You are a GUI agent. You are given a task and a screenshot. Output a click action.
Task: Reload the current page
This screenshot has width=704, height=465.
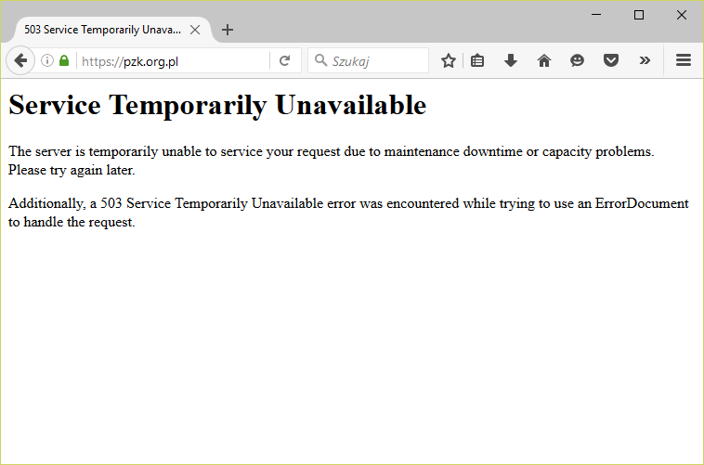click(x=285, y=60)
